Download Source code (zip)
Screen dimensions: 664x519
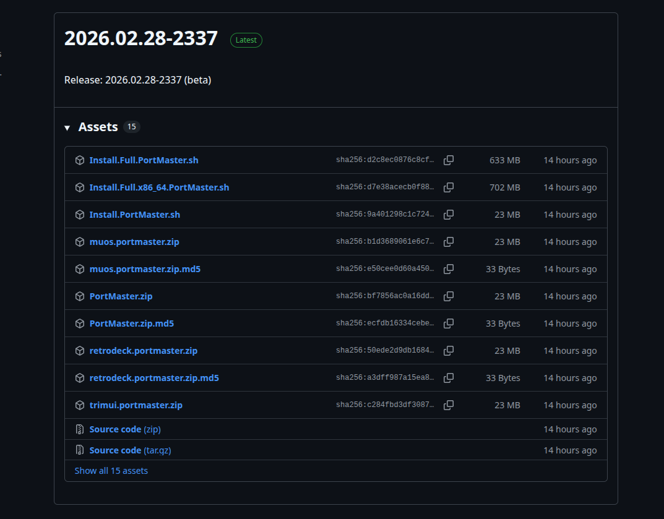(x=124, y=429)
